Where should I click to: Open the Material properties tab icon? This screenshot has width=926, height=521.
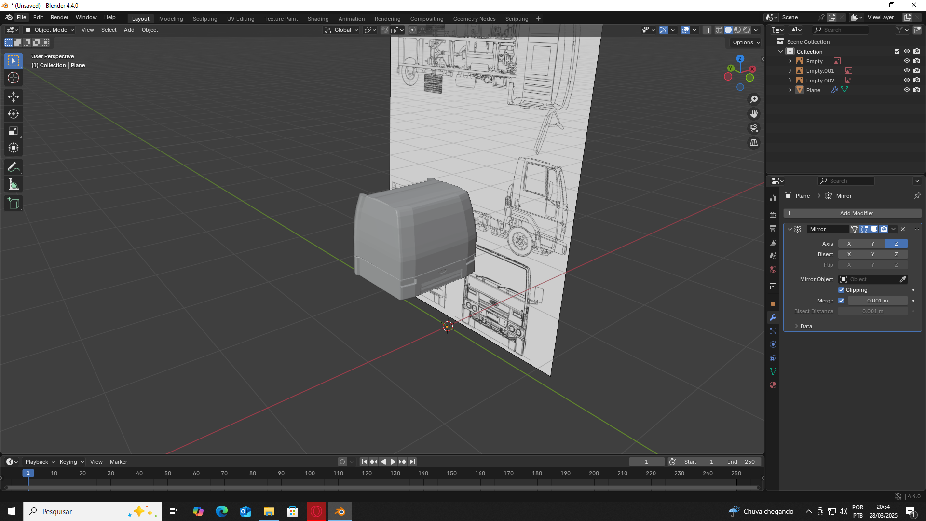(x=773, y=385)
